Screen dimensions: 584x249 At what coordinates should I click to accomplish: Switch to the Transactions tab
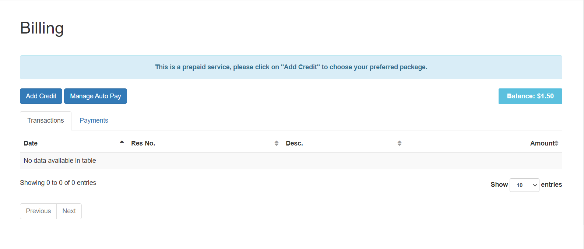(x=46, y=120)
